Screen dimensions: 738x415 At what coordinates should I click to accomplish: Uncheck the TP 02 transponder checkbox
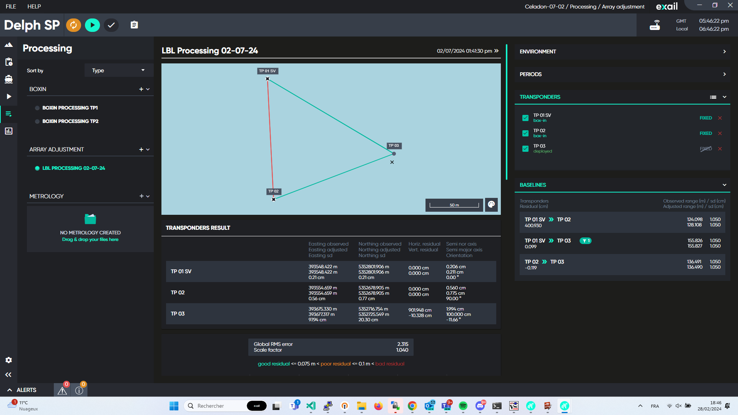pos(525,133)
